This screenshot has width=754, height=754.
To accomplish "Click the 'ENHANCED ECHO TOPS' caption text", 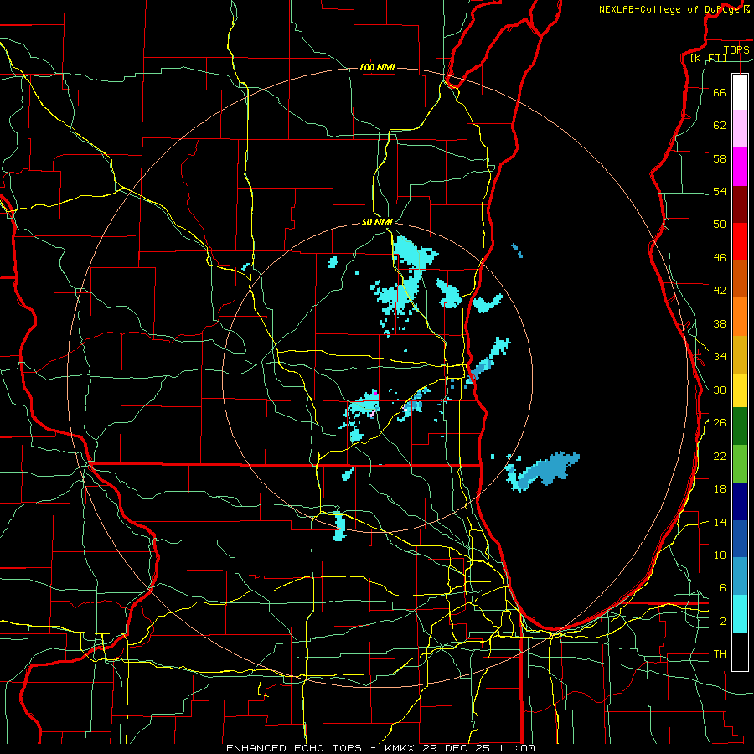I will point(294,748).
